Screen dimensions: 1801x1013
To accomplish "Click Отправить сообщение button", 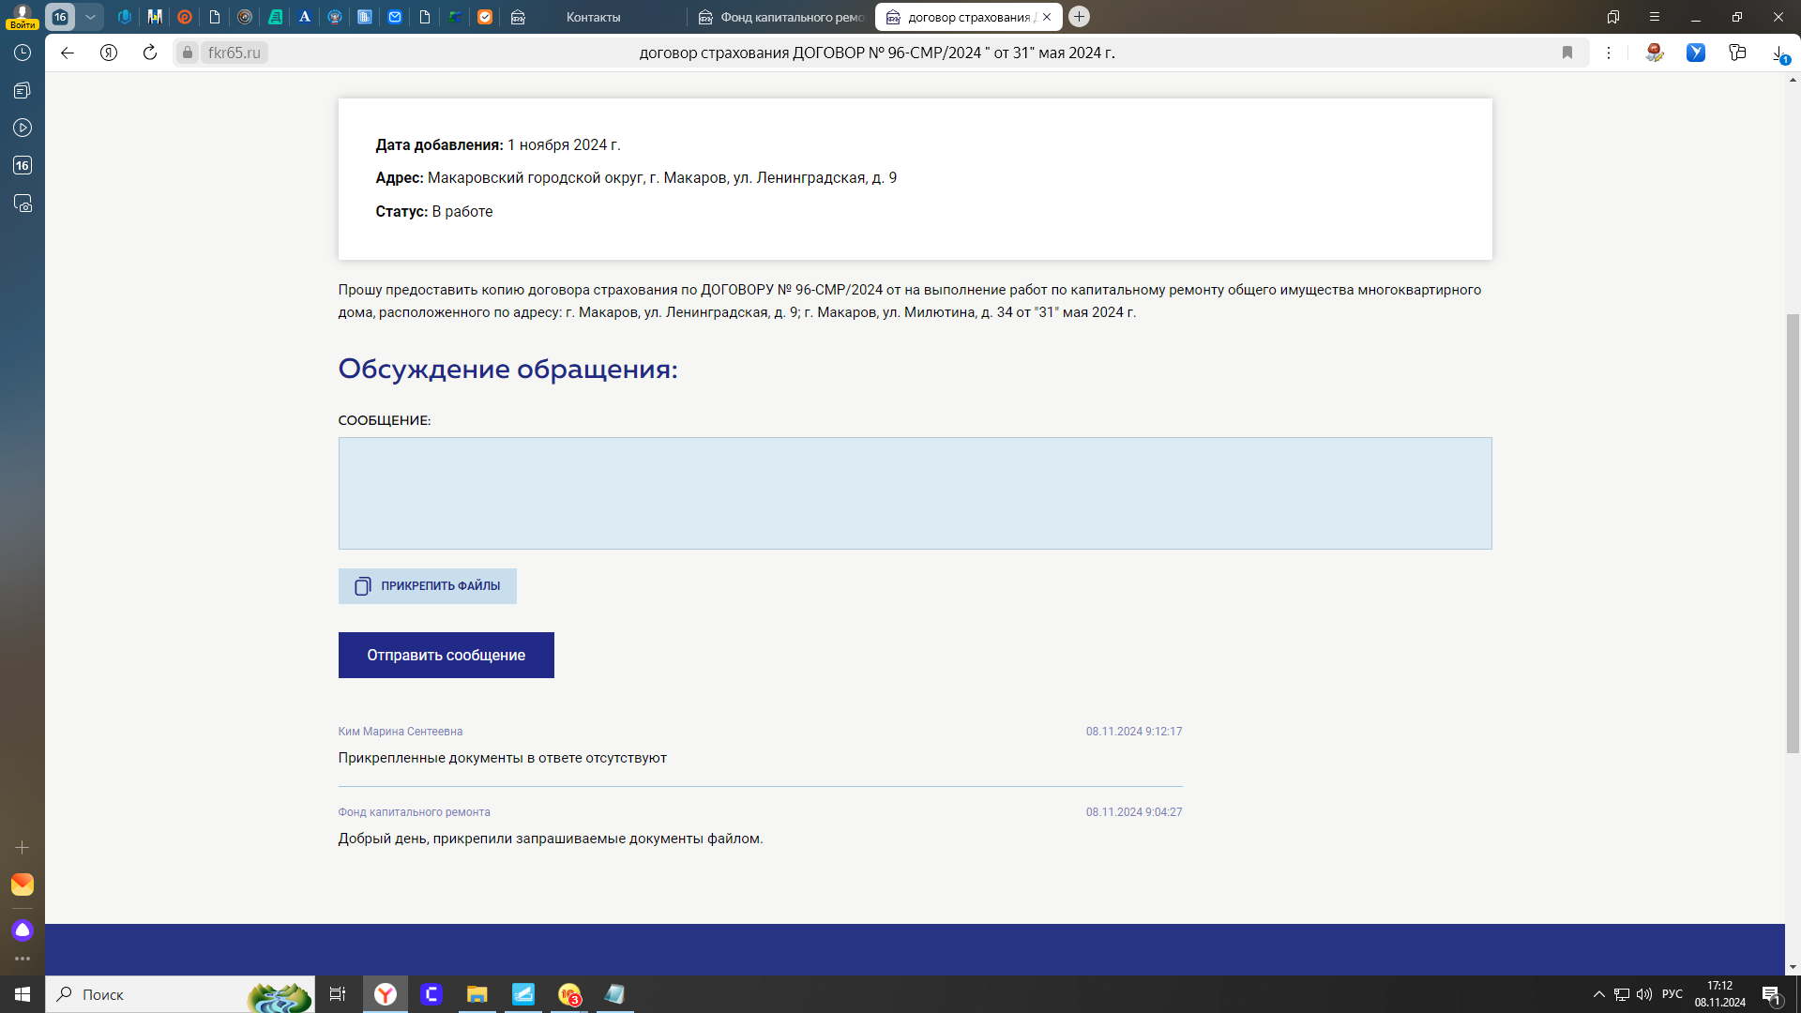I will click(x=446, y=655).
